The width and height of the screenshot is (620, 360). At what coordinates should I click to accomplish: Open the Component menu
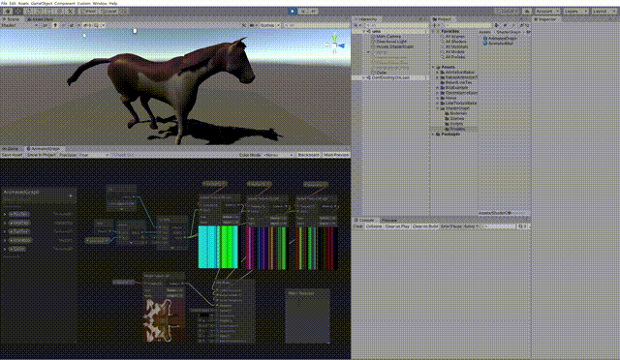pos(65,3)
